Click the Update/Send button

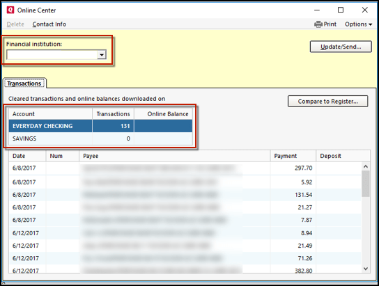[x=341, y=47]
